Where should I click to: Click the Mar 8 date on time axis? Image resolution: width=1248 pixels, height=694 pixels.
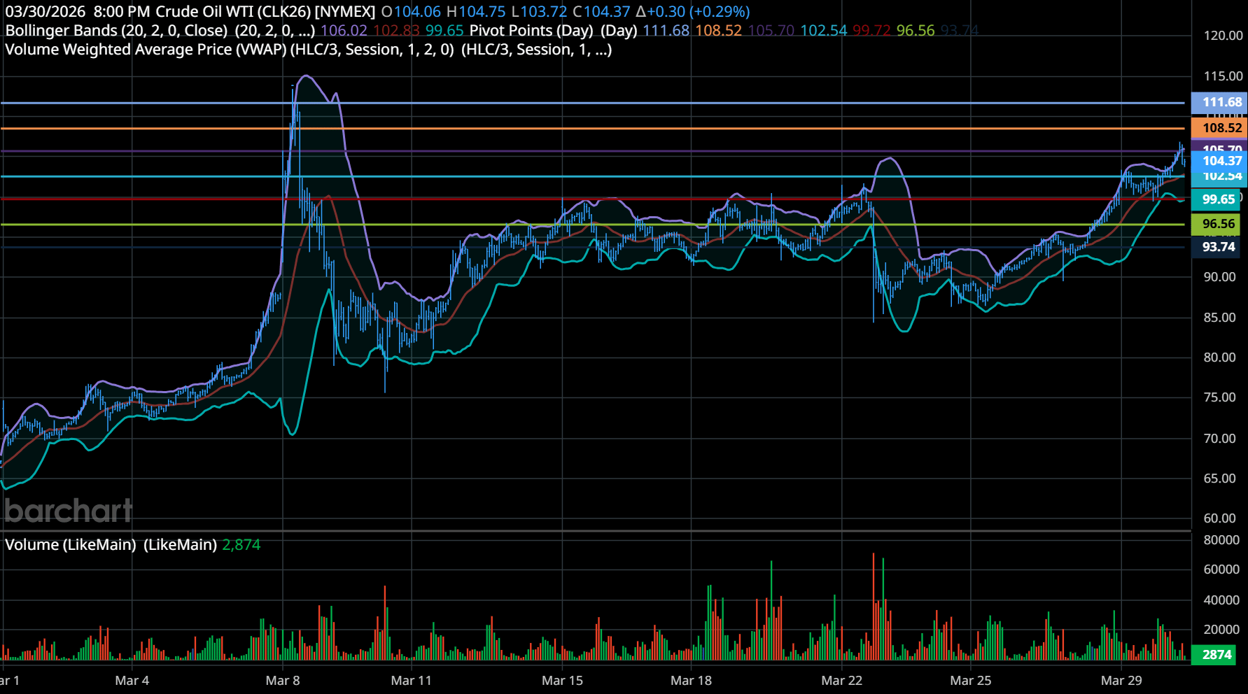(x=283, y=681)
